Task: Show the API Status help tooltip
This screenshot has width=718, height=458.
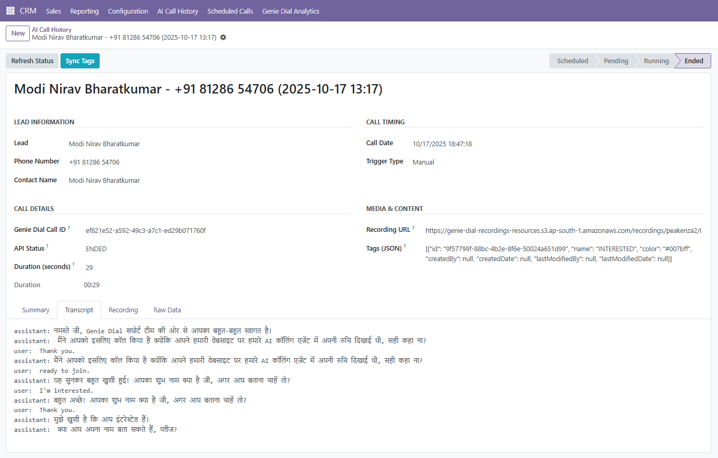Action: 47,246
